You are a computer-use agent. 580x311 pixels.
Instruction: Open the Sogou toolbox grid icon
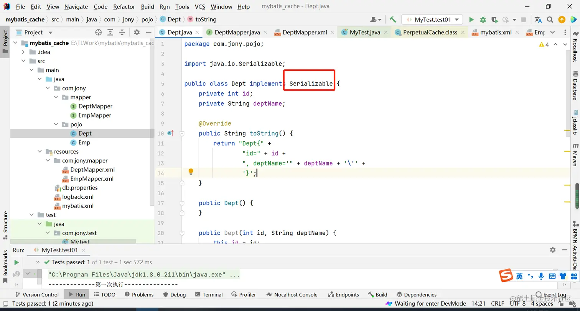click(x=574, y=276)
